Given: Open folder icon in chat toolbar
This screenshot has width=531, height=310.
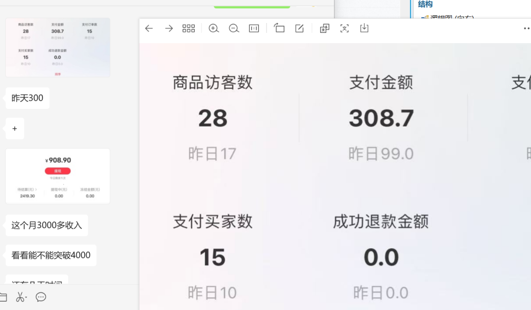Looking at the screenshot, I should click(3, 297).
